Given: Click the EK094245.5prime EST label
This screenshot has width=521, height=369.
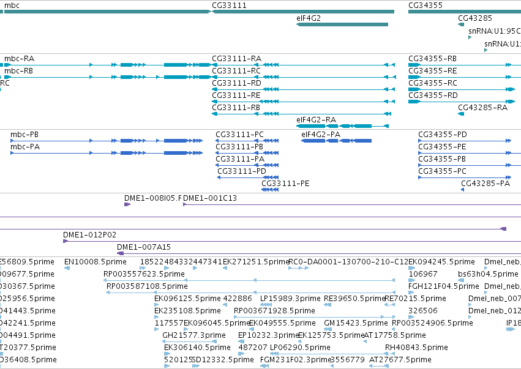Looking at the screenshot, I should 441,262.
